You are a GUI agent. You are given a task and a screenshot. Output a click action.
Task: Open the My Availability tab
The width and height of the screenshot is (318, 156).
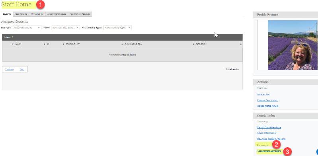[x=37, y=14]
